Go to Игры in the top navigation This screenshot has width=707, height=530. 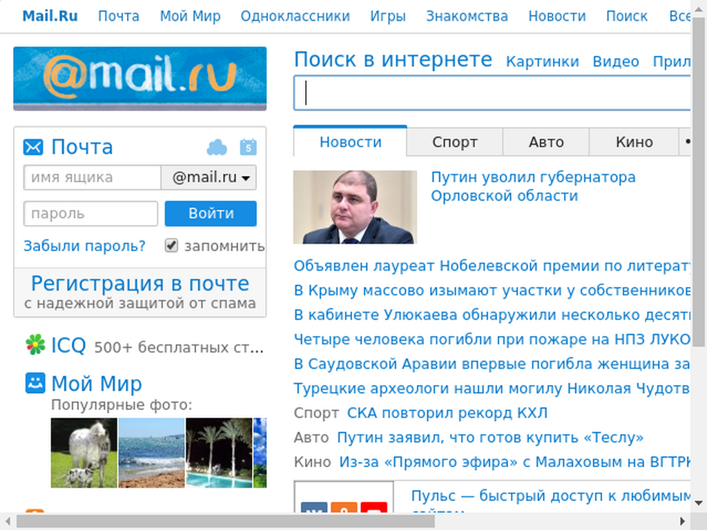coord(388,17)
